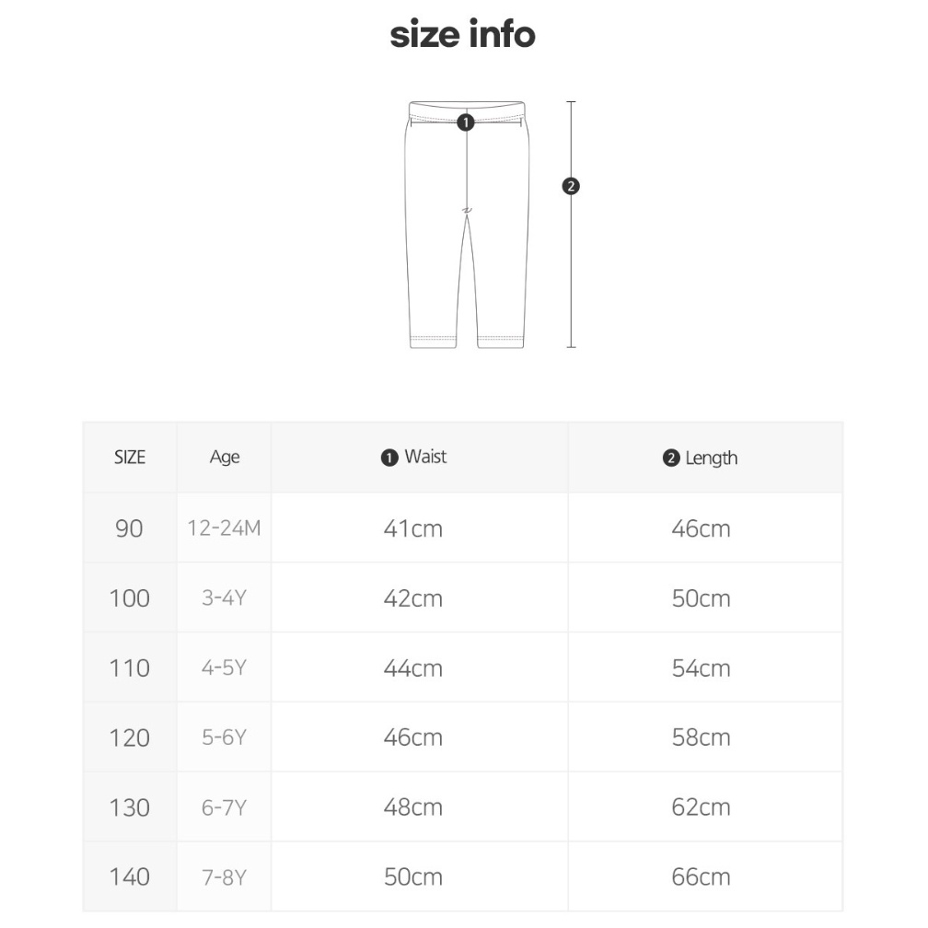The width and height of the screenshot is (928, 928).
Task: Click size 110 row label
Action: tap(130, 668)
